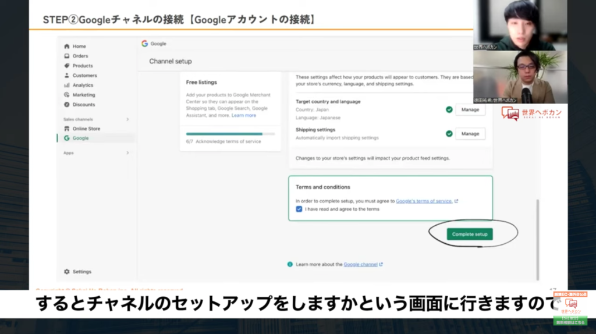Click the 6/7 setup progress bar

coord(230,134)
